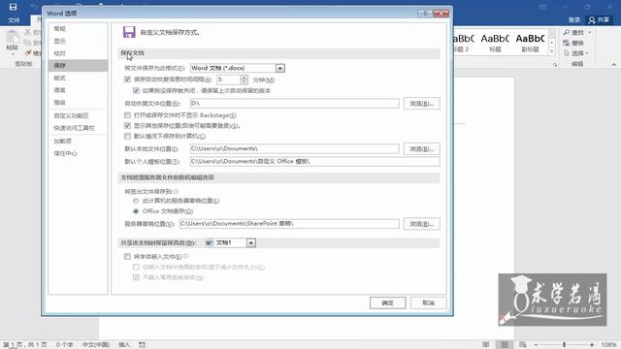Click the zoom out minus icon
This screenshot has height=349, width=621.
tap(536, 345)
